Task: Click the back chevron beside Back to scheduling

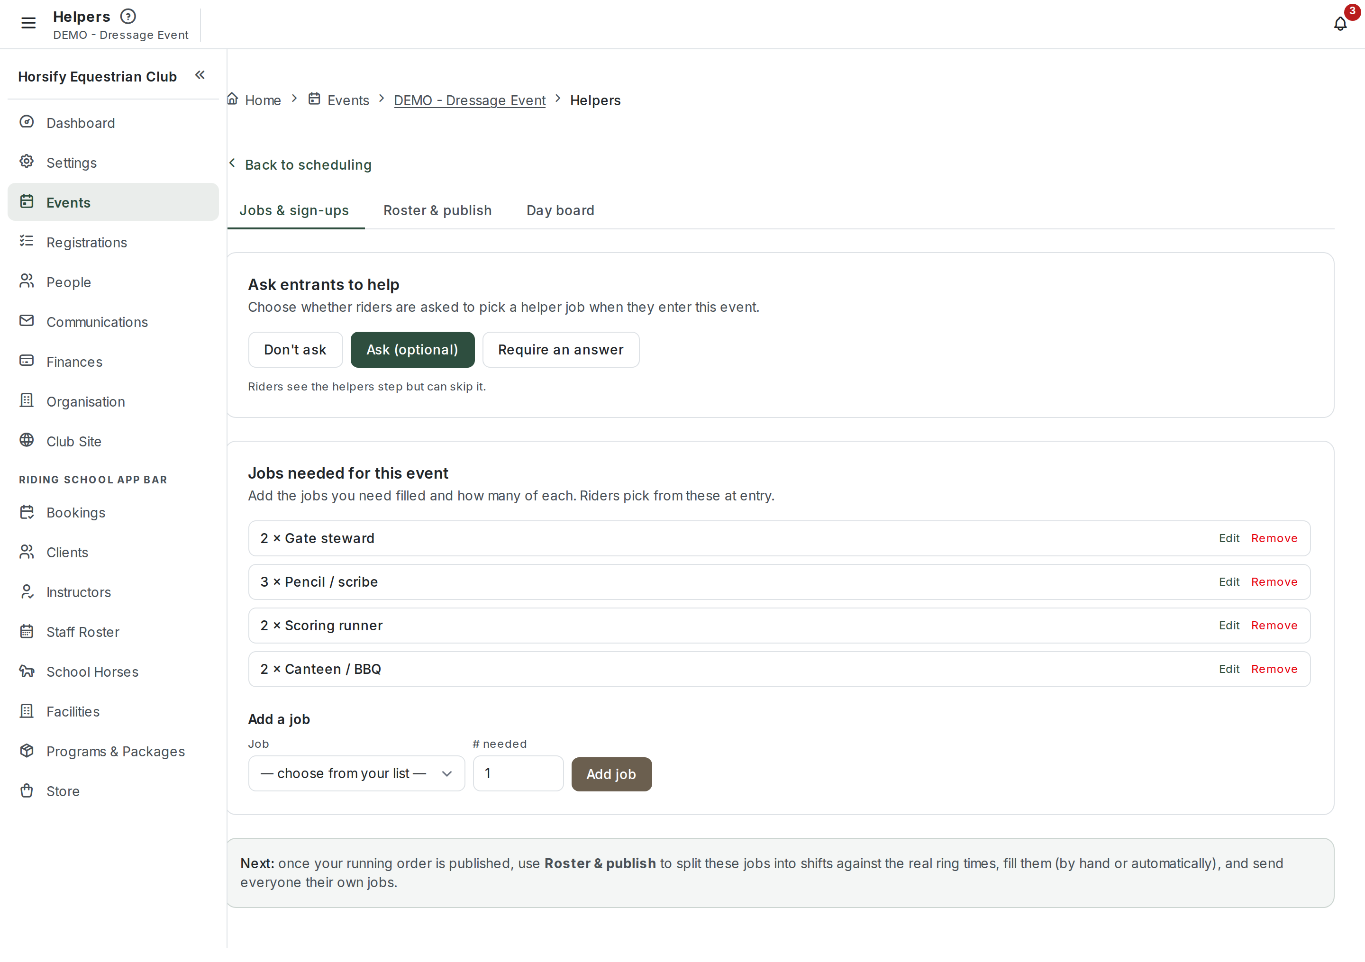Action: tap(232, 163)
